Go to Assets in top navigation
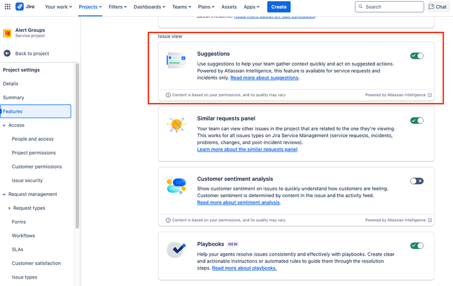This screenshot has height=286, width=453. (x=229, y=7)
